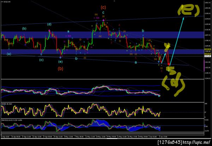Click the 1134.31 price scale value
The height and width of the screenshot is (146, 212).
click(x=208, y=78)
